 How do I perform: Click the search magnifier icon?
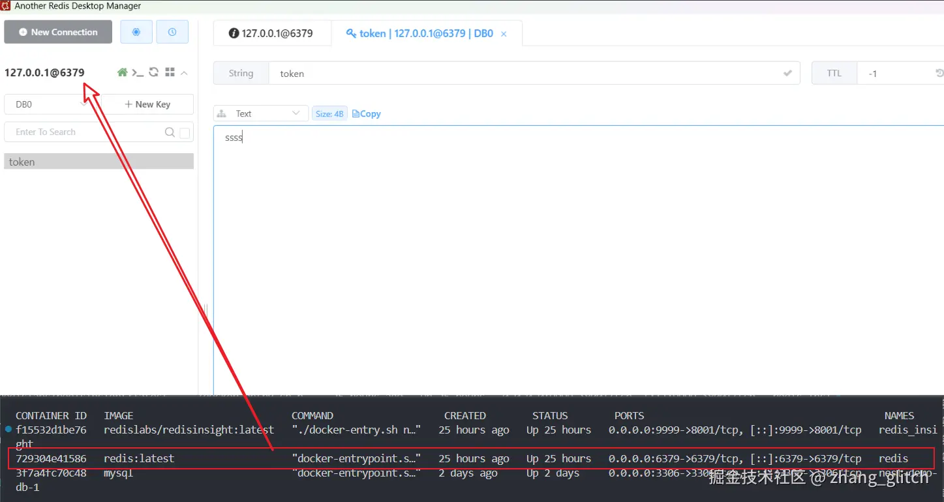tap(170, 132)
